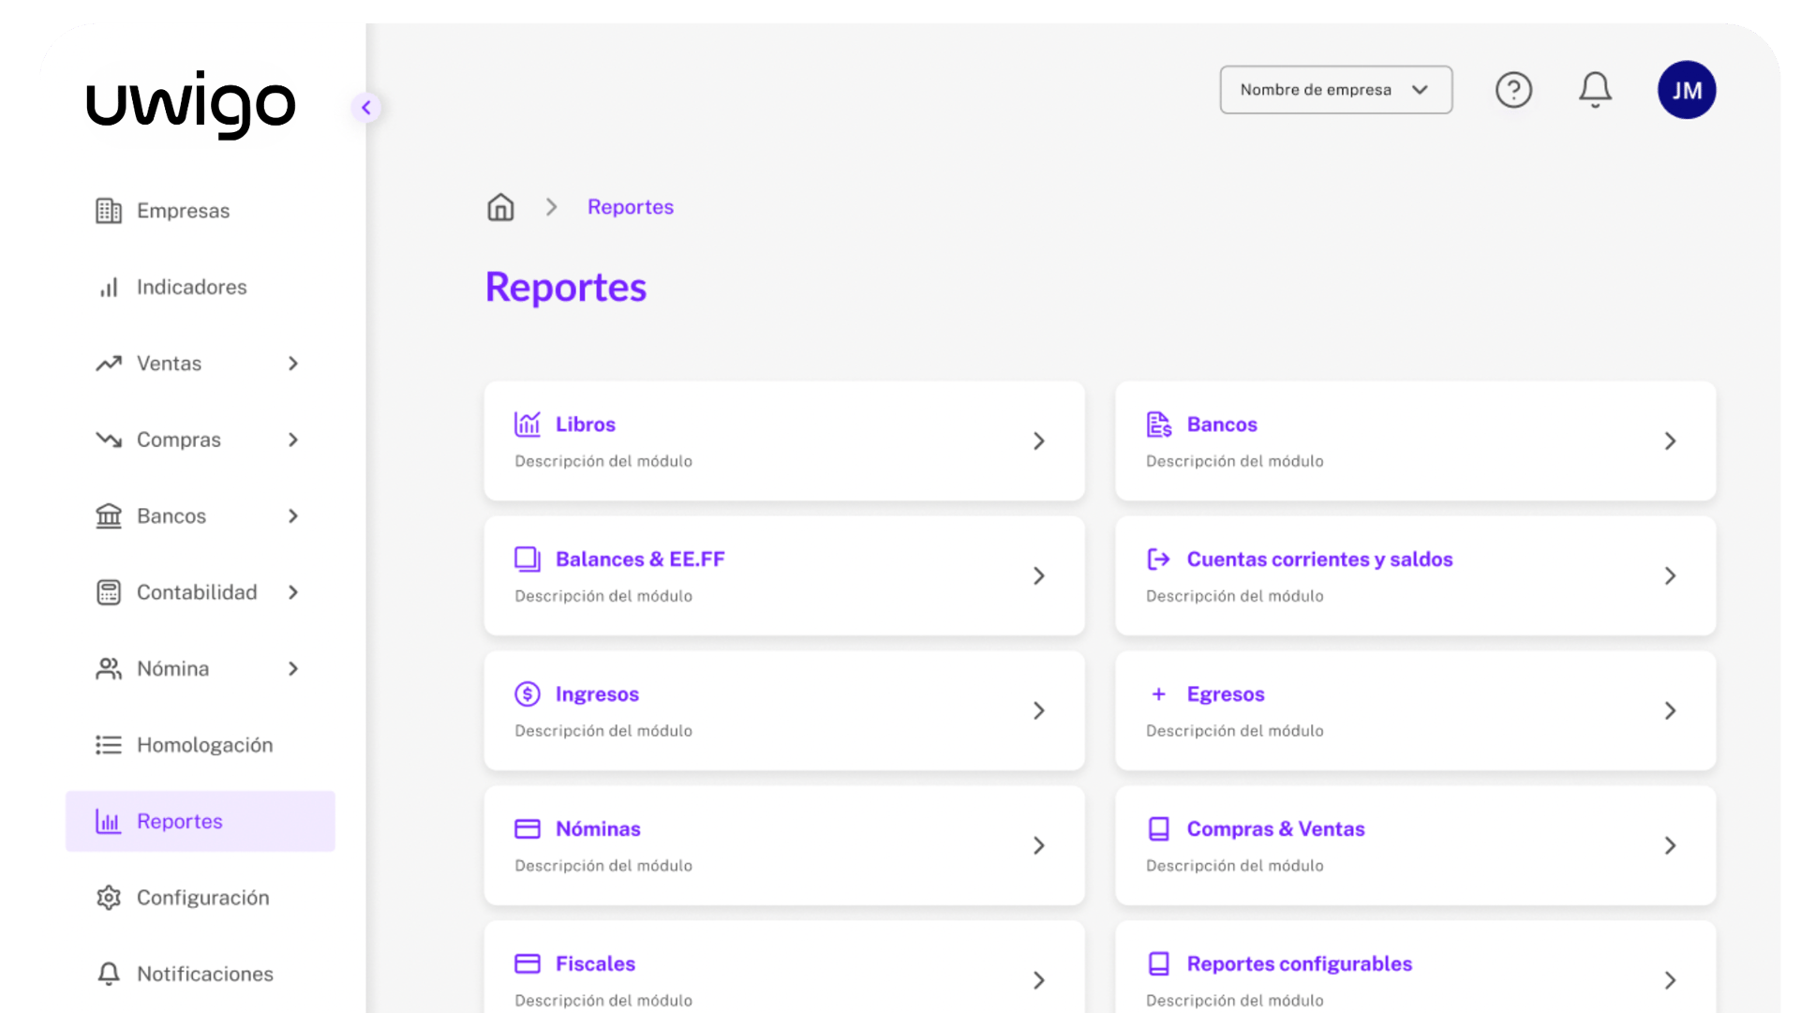Screen dimensions: 1801x1013
Task: Select Homologación in the sidebar
Action: (204, 745)
